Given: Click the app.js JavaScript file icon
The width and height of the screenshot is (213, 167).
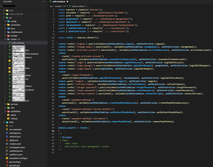Looking at the screenshot, I should pos(8,115).
